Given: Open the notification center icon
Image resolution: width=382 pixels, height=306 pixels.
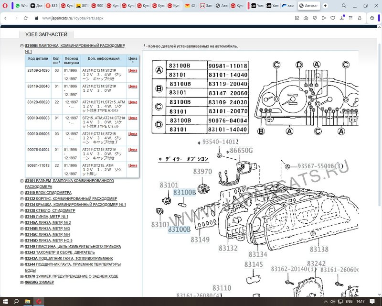Looking at the screenshot, I should tap(372, 301).
